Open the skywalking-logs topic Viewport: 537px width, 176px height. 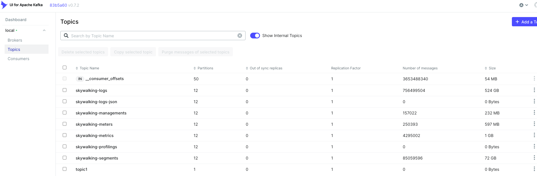pyautogui.click(x=91, y=90)
